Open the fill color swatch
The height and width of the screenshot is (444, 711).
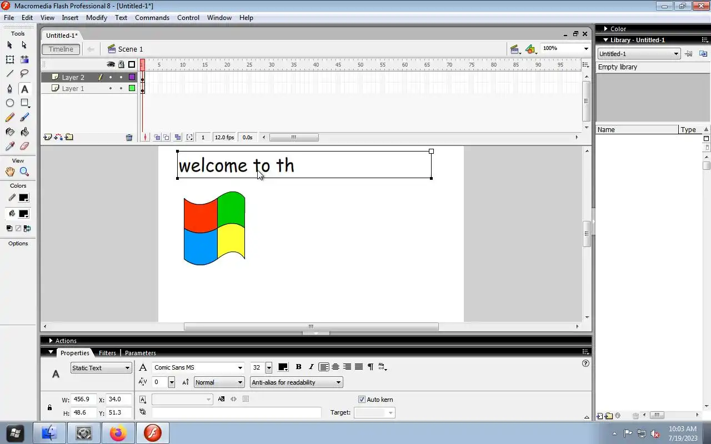(23, 214)
